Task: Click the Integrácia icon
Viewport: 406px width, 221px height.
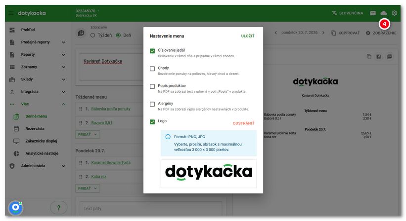Action: point(12,92)
